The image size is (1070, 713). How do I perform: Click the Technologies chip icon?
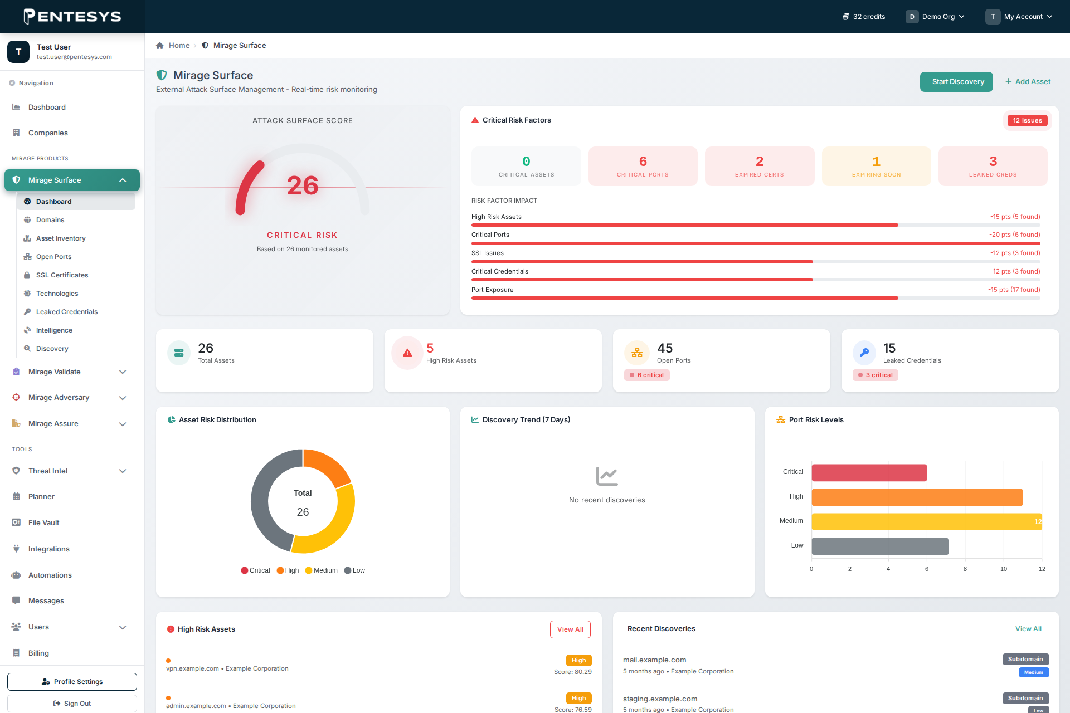coord(27,294)
